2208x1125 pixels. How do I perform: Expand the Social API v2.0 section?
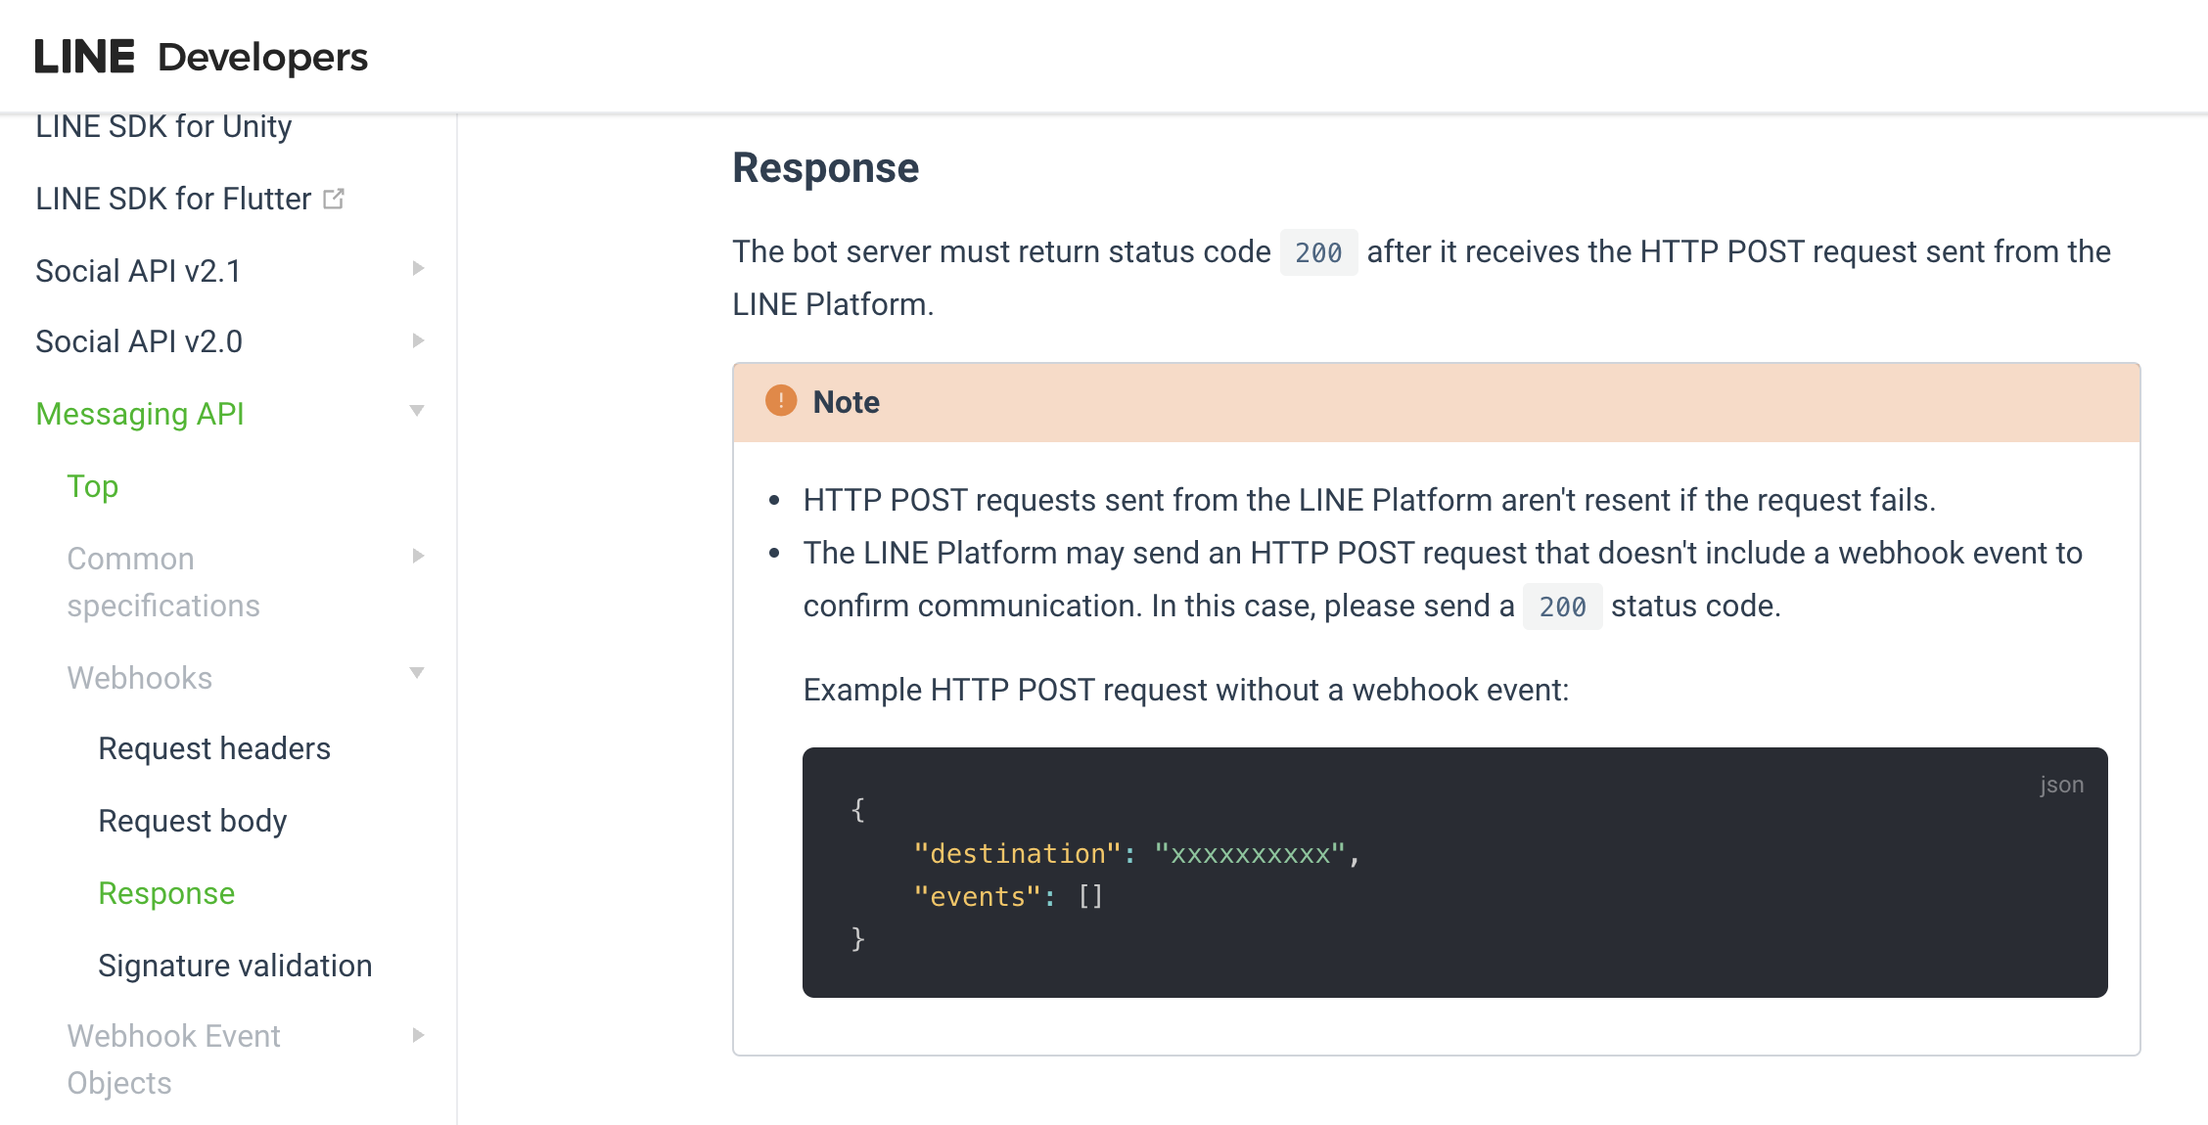(x=418, y=340)
